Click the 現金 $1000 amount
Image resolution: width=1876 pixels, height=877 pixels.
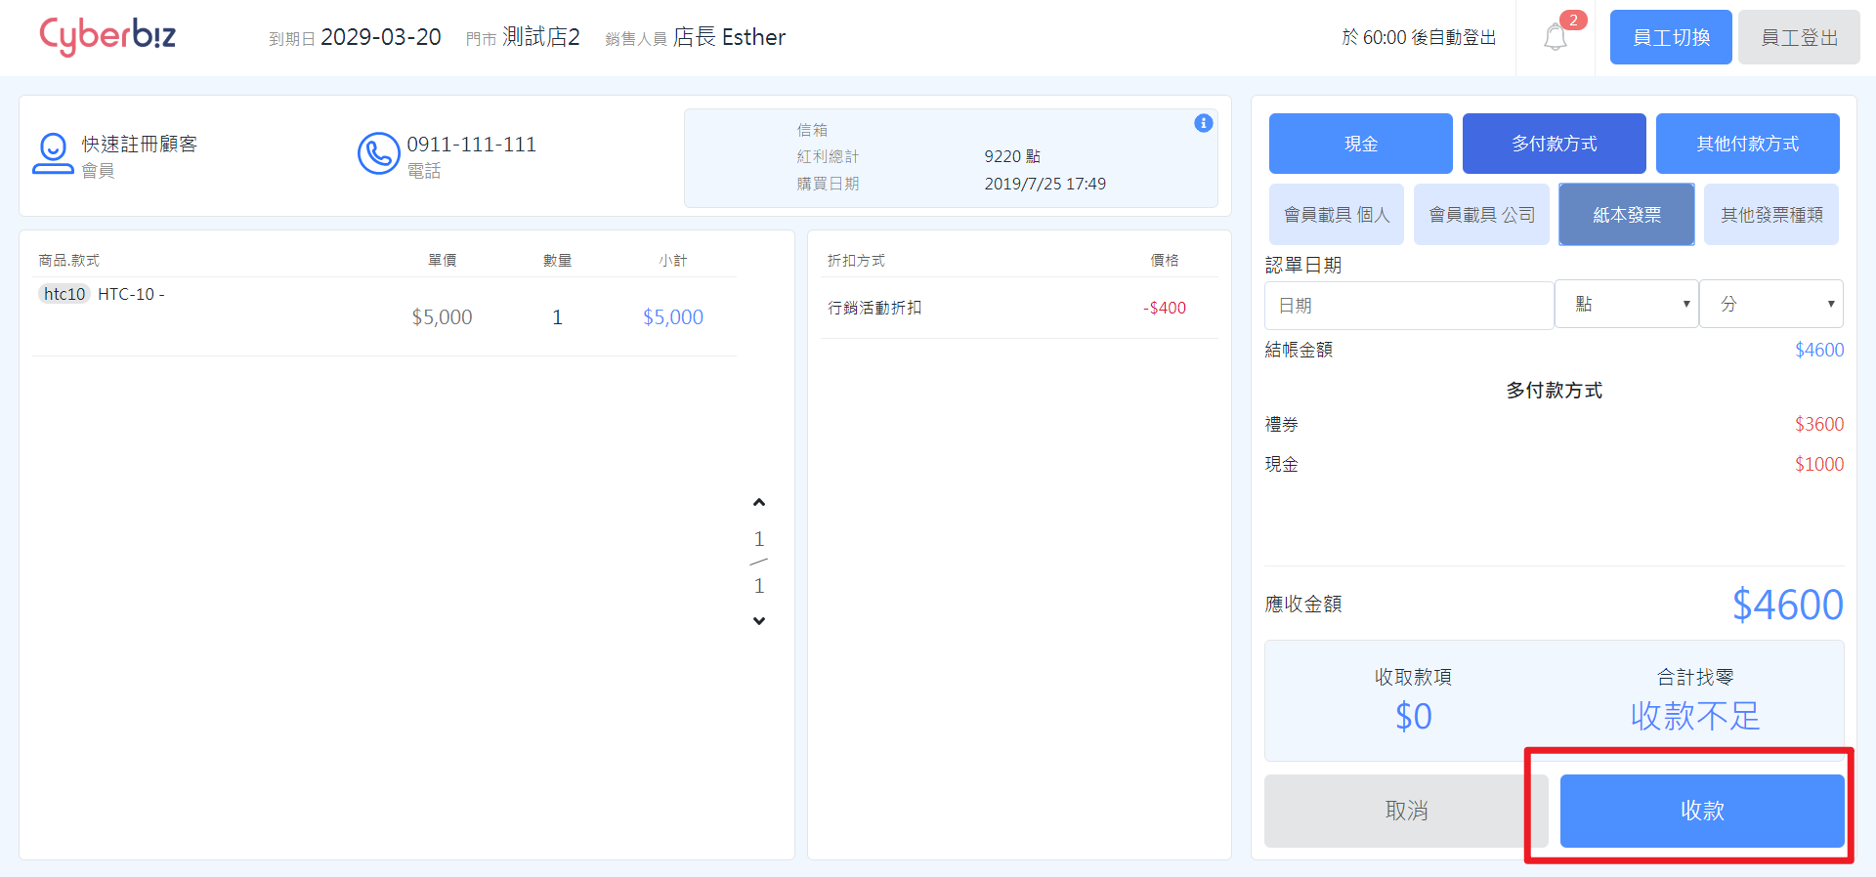click(x=1819, y=464)
